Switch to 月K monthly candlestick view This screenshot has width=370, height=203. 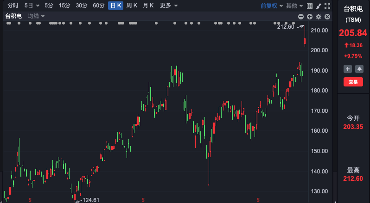(x=148, y=6)
